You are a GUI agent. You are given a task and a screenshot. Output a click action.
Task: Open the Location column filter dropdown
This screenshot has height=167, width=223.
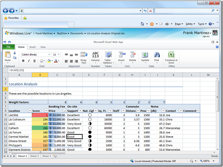(x=30, y=111)
